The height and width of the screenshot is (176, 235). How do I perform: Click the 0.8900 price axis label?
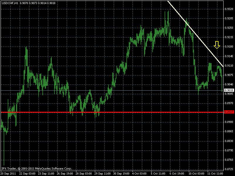(x=229, y=122)
